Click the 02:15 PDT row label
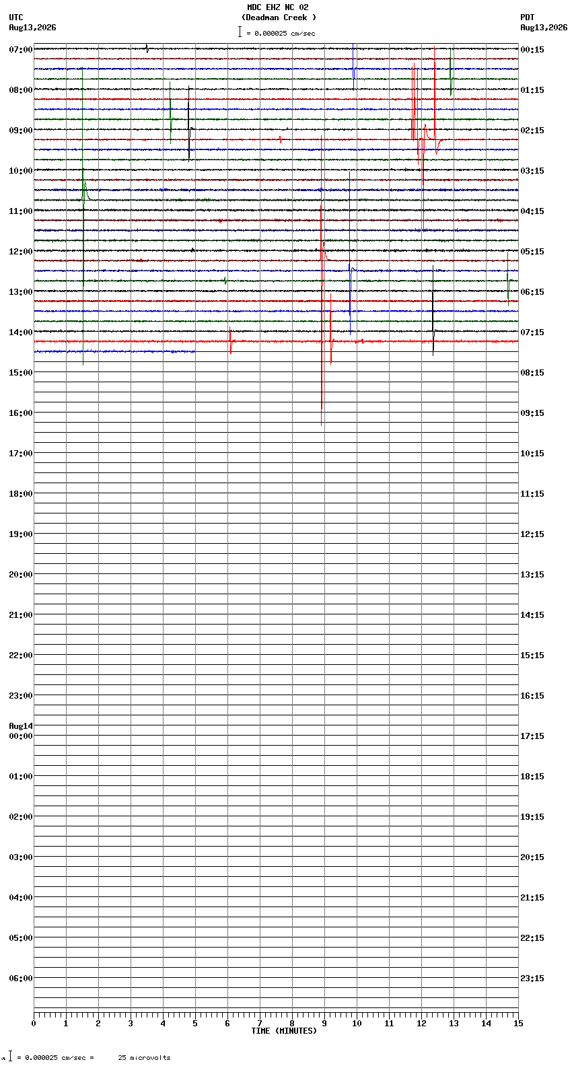Image resolution: width=572 pixels, height=1066 pixels. [532, 131]
